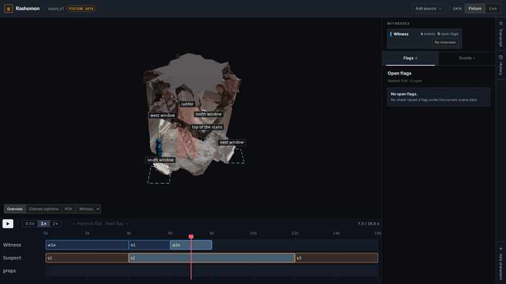Select the e1 witness timeline segment
The height and width of the screenshot is (284, 506).
tap(149, 245)
